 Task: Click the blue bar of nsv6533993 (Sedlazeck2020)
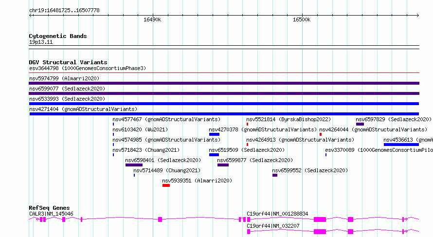[224, 104]
